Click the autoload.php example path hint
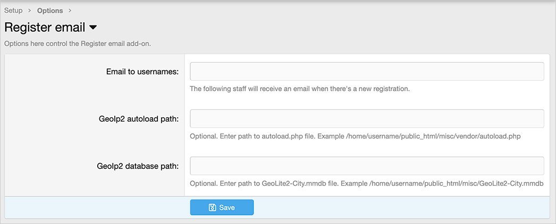556x224 pixels. pos(355,136)
